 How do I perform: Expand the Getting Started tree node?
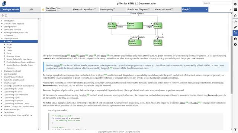[2, 27]
